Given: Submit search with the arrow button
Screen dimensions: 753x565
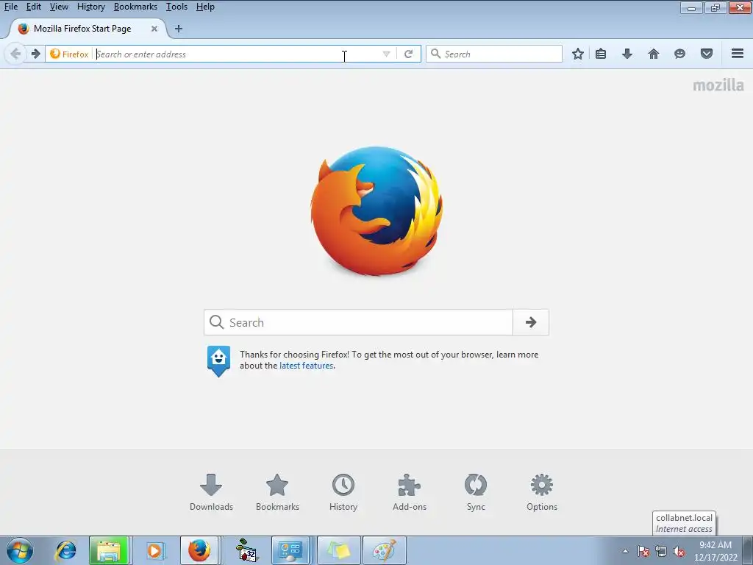Looking at the screenshot, I should click(531, 322).
